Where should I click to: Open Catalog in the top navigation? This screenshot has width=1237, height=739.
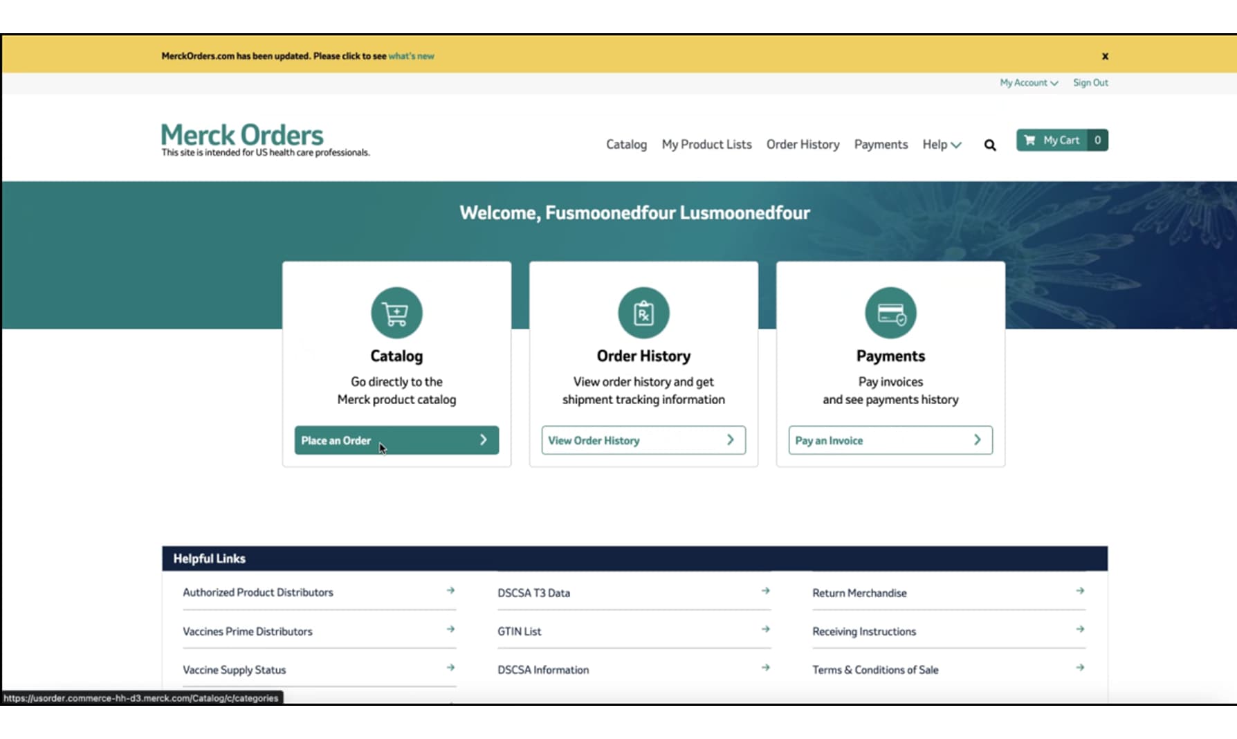(x=626, y=144)
